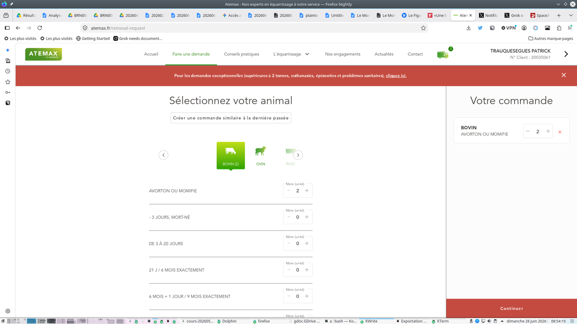Image resolution: width=577 pixels, height=324 pixels.
Task: Switch to the Le Figa browser tab
Action: [412, 15]
